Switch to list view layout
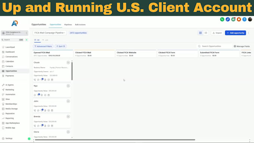The width and height of the screenshot is (254, 143). pyautogui.click(x=206, y=33)
